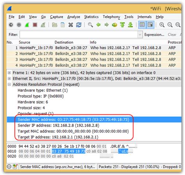Go forward in packet history arrow
Viewport: 185px width, 175px height.
pyautogui.click(x=107, y=25)
